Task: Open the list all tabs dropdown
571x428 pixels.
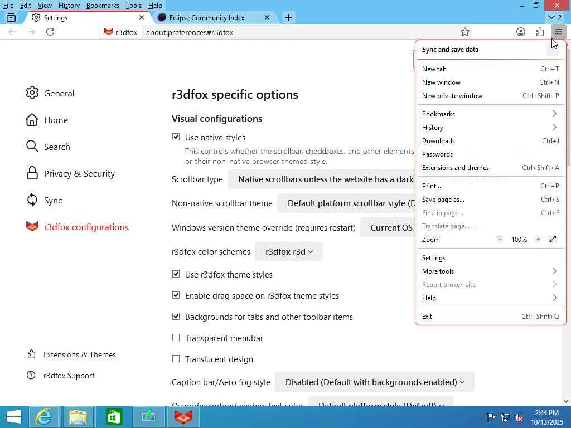Action: pos(555,17)
